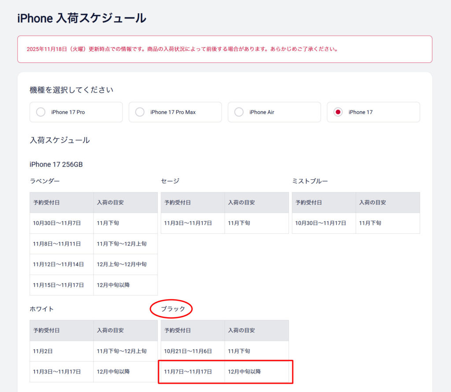Click the ホワイト color label

(x=41, y=309)
